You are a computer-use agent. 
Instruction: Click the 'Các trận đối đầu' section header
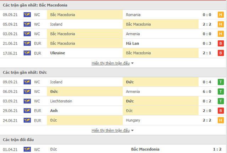[x=18, y=140]
